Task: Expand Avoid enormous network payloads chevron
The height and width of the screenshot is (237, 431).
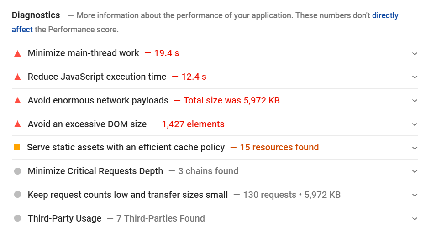Action: 415,101
